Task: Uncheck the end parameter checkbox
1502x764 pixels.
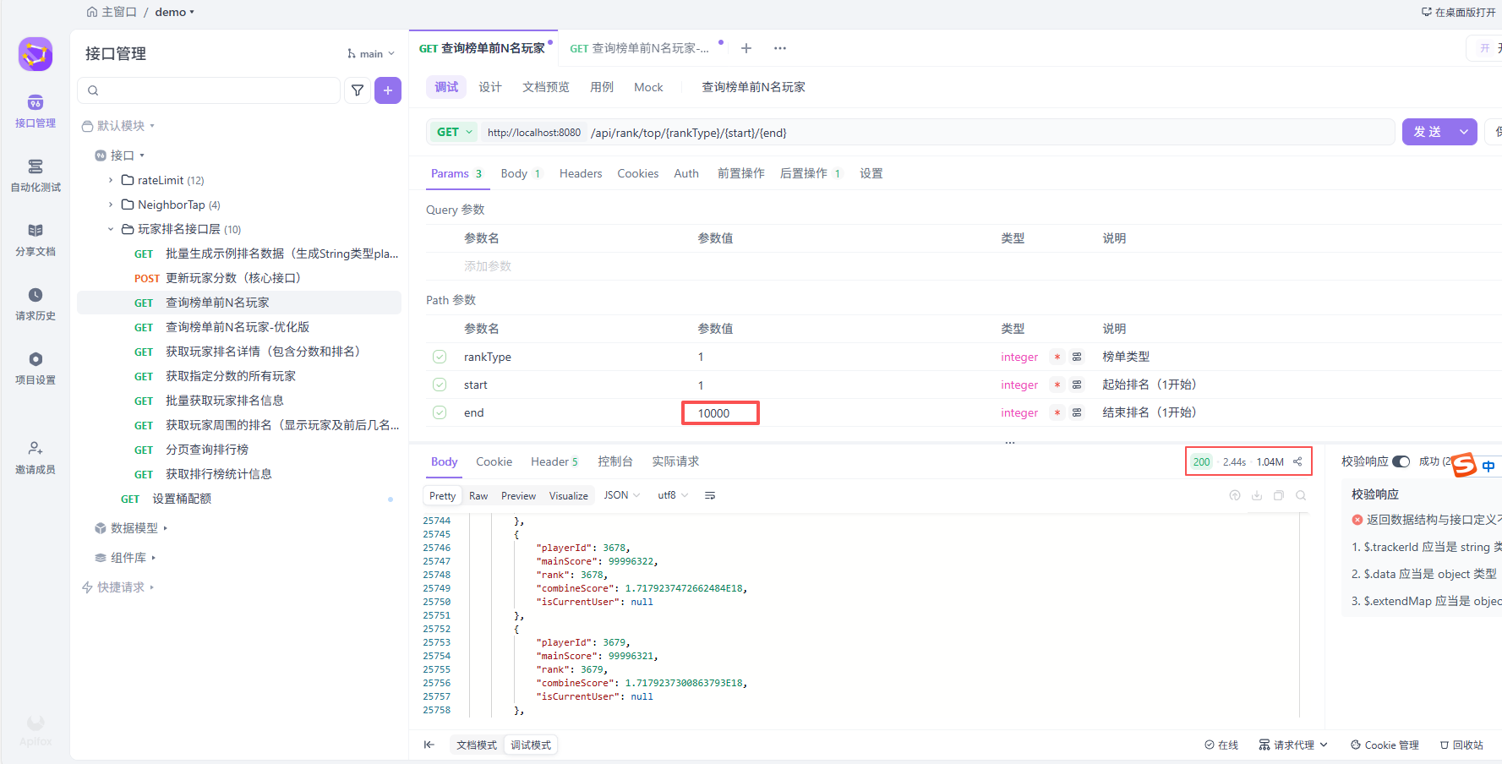Action: click(440, 412)
